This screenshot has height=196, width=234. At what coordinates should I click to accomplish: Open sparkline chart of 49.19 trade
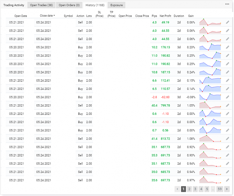[210, 22]
